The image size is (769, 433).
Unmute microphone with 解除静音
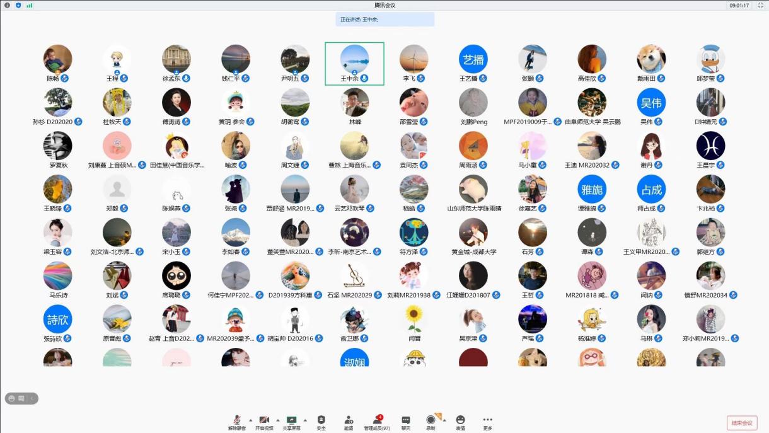(x=237, y=420)
